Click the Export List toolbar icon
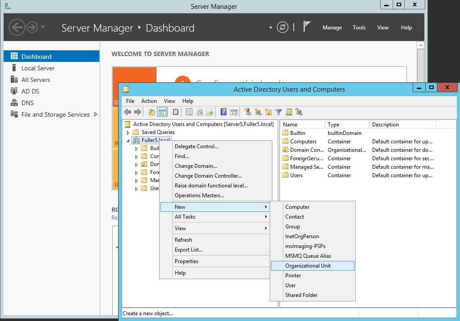The height and width of the screenshot is (321, 460). [210, 112]
